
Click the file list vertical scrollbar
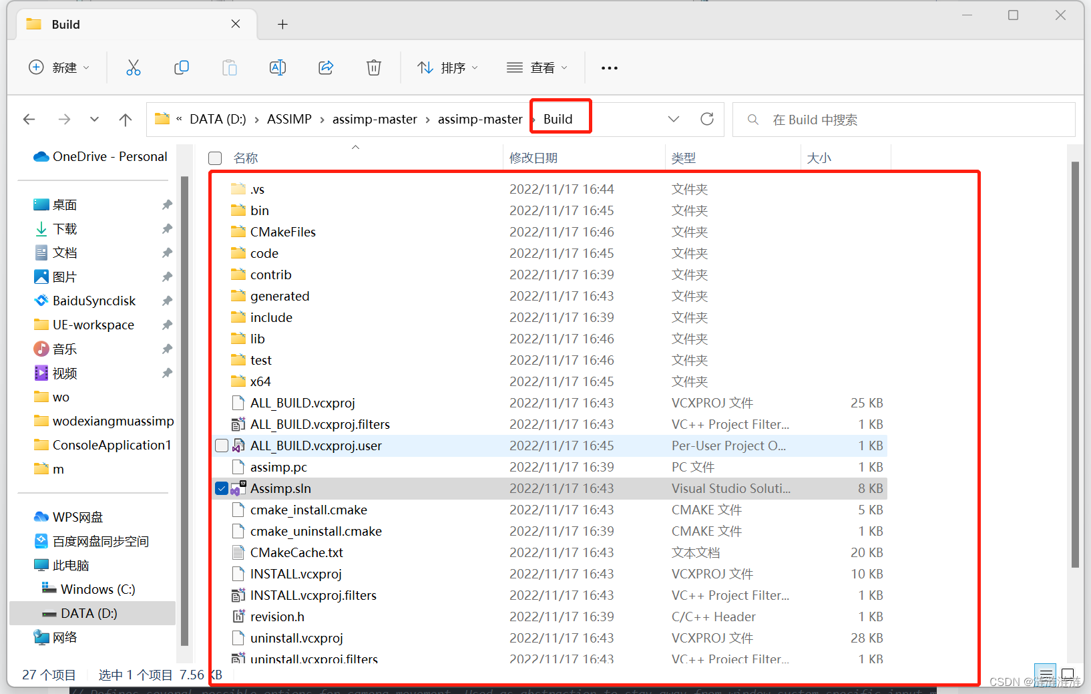pyautogui.click(x=1075, y=364)
